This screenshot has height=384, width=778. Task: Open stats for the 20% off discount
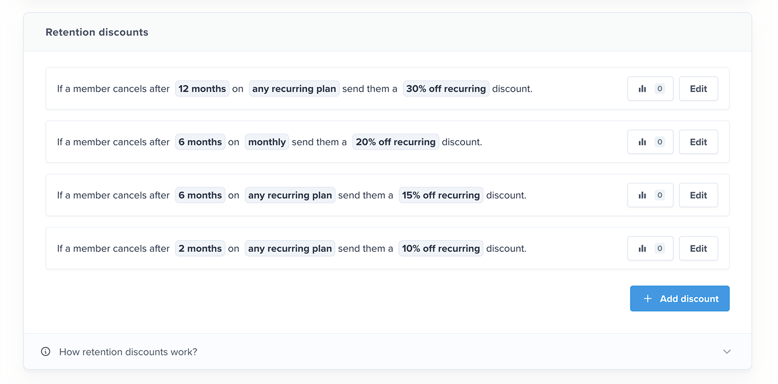point(650,142)
